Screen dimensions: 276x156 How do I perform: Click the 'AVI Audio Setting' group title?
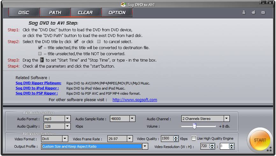(x=38, y=113)
